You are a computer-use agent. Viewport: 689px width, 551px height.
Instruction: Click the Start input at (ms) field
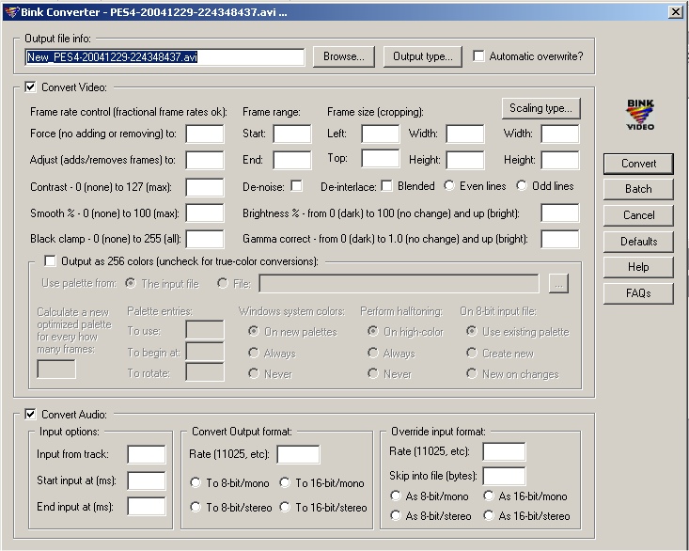pos(147,480)
